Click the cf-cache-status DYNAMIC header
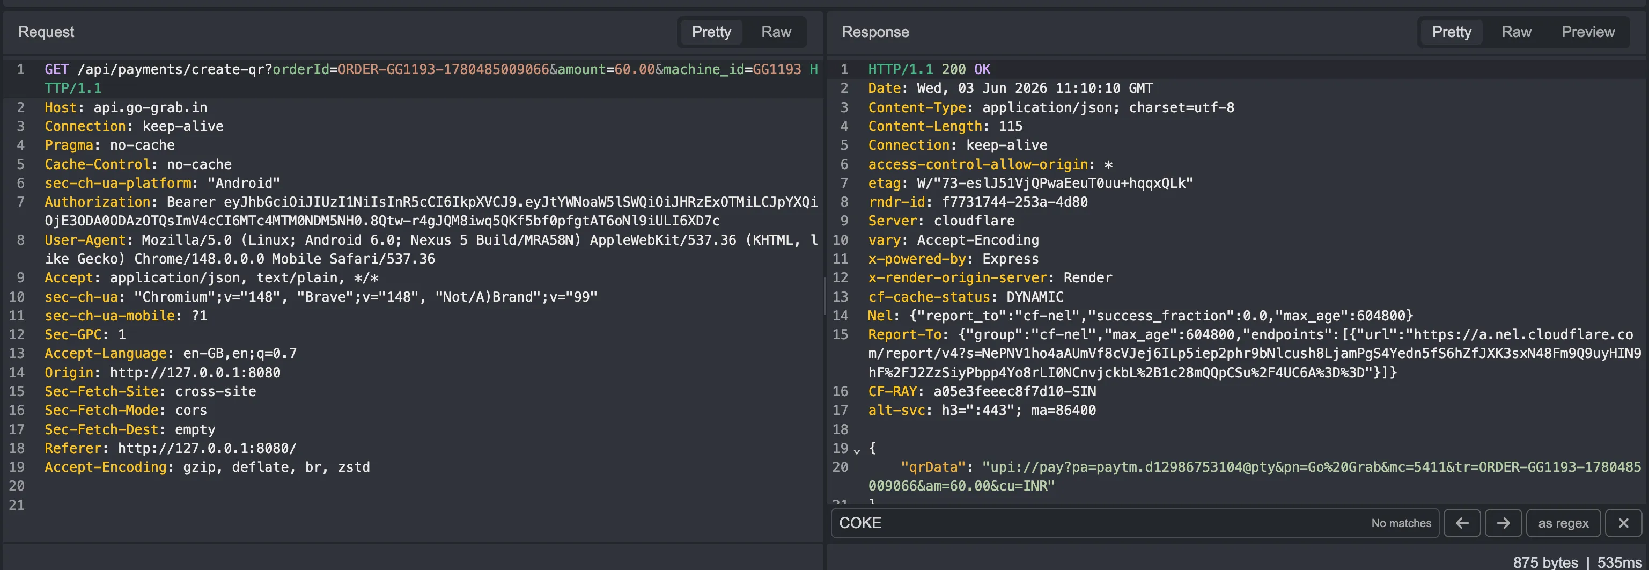This screenshot has height=570, width=1649. tap(966, 297)
